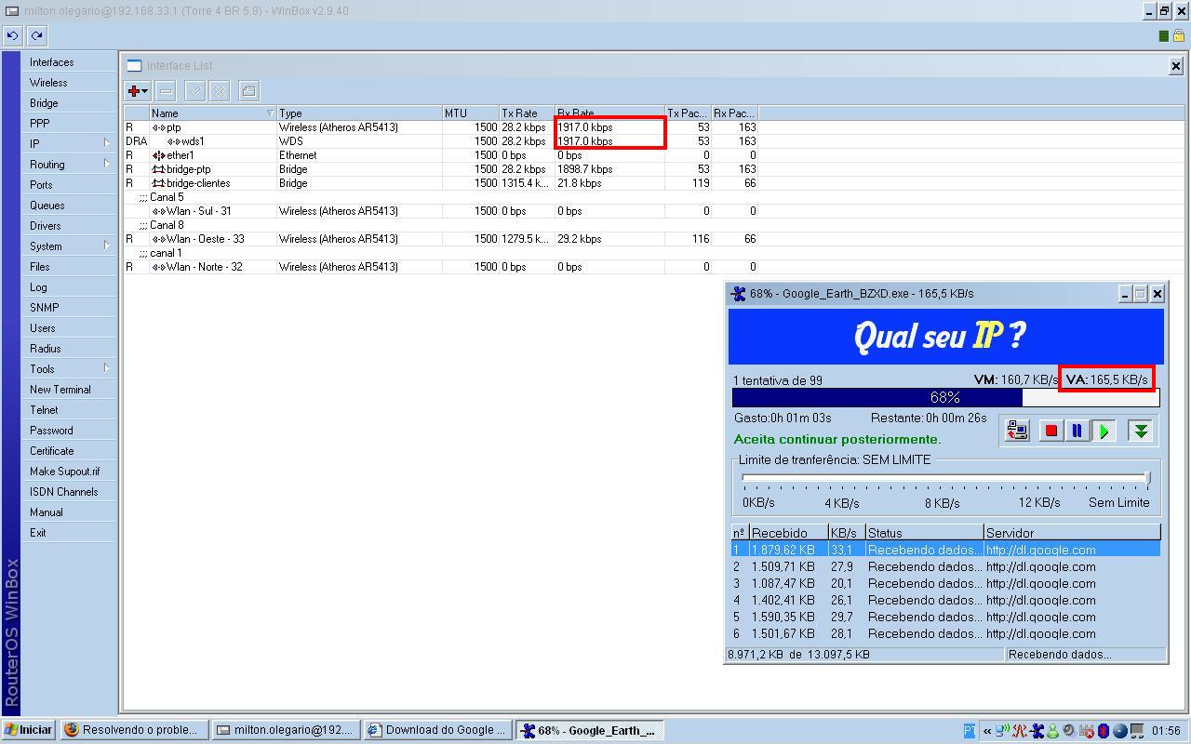Switch to the milton.olegario WinBox taskbar button
The width and height of the screenshot is (1191, 744).
click(x=285, y=730)
